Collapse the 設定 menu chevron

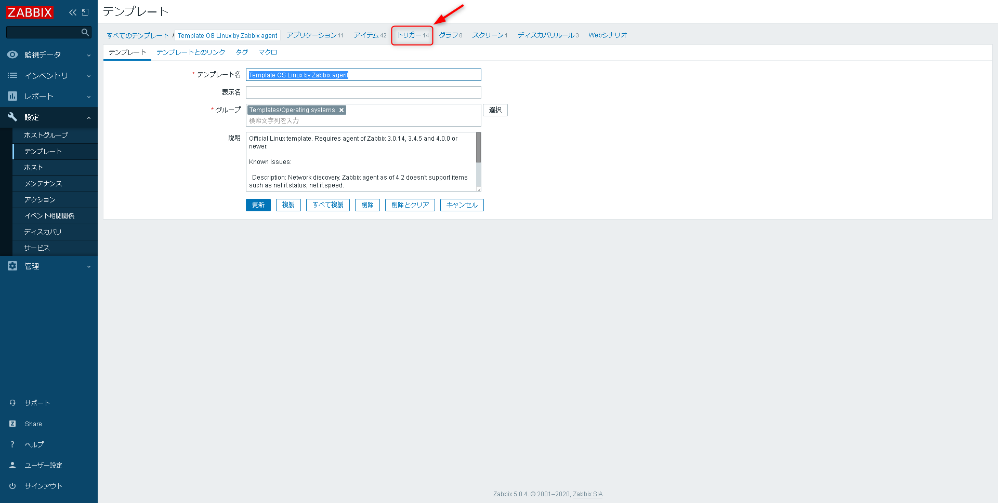(x=89, y=118)
